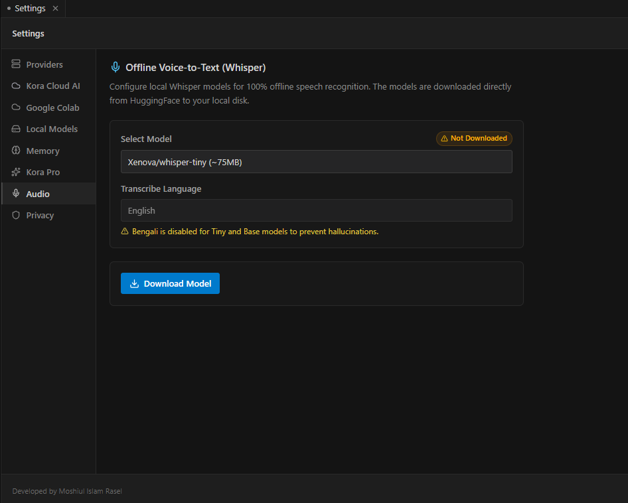Viewport: 628px width, 503px height.
Task: Click the Not Downloaded status badge text
Action: (479, 138)
